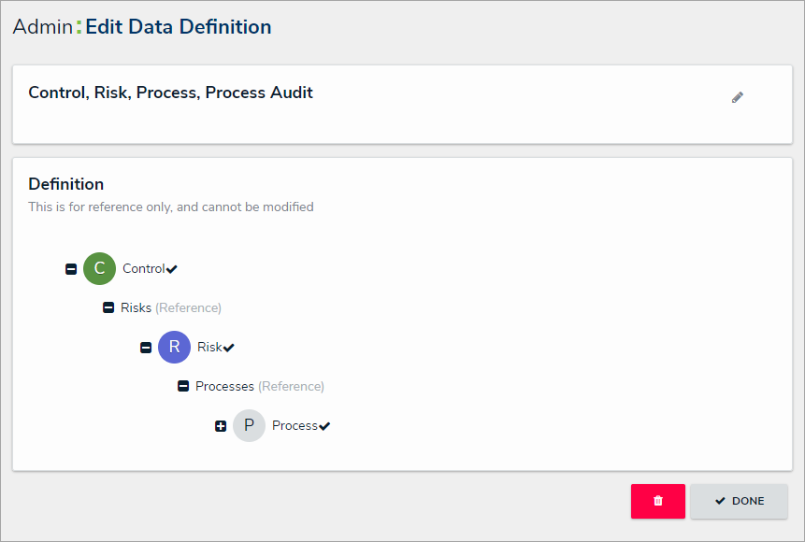This screenshot has width=805, height=542.
Task: Select the Control label in tree
Action: [143, 268]
